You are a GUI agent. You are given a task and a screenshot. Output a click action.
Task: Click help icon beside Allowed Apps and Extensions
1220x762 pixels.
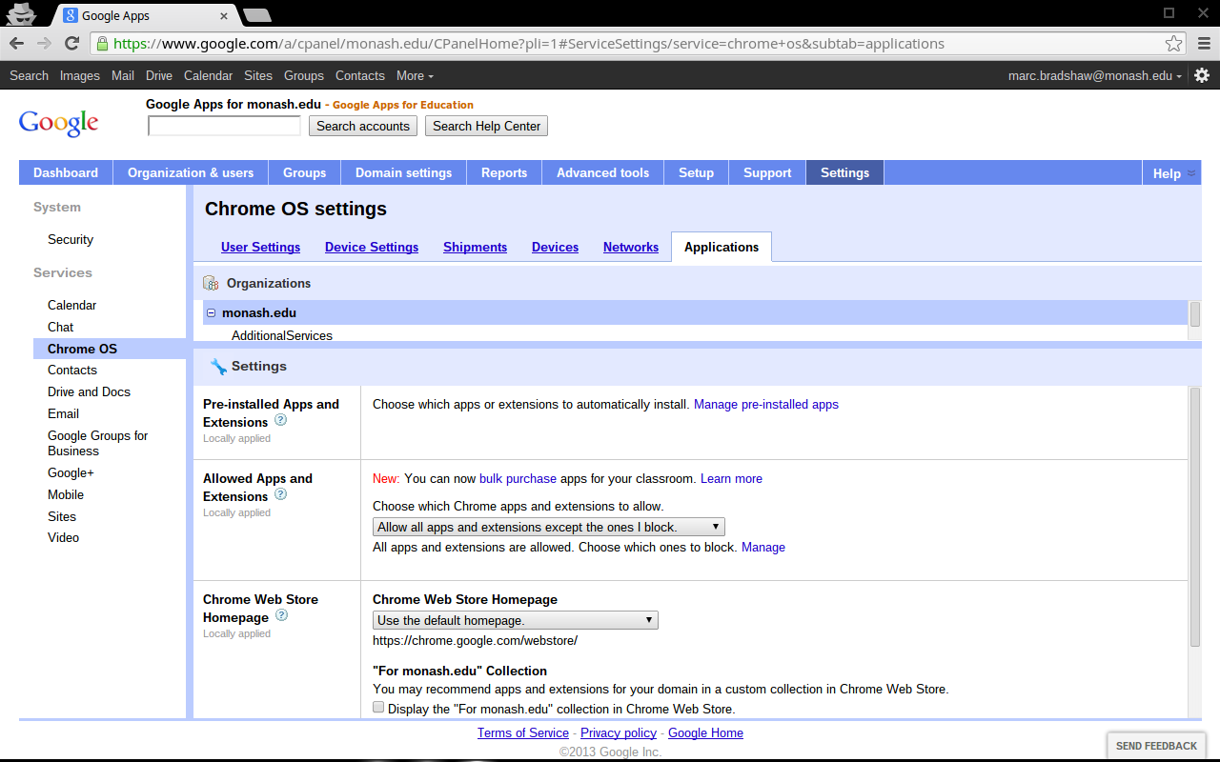click(280, 494)
